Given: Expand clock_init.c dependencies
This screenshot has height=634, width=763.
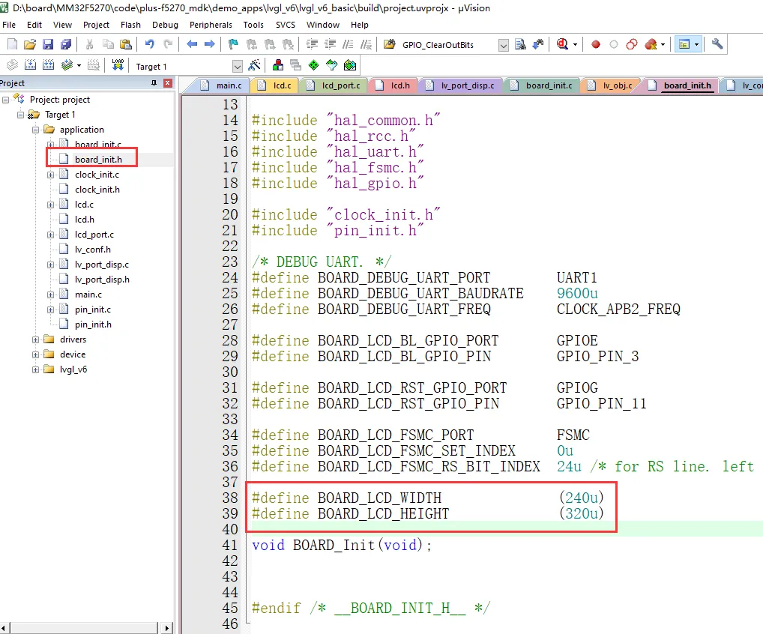Looking at the screenshot, I should (x=51, y=175).
